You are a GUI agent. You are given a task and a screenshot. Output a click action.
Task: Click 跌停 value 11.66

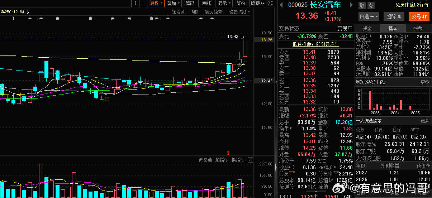346,148
